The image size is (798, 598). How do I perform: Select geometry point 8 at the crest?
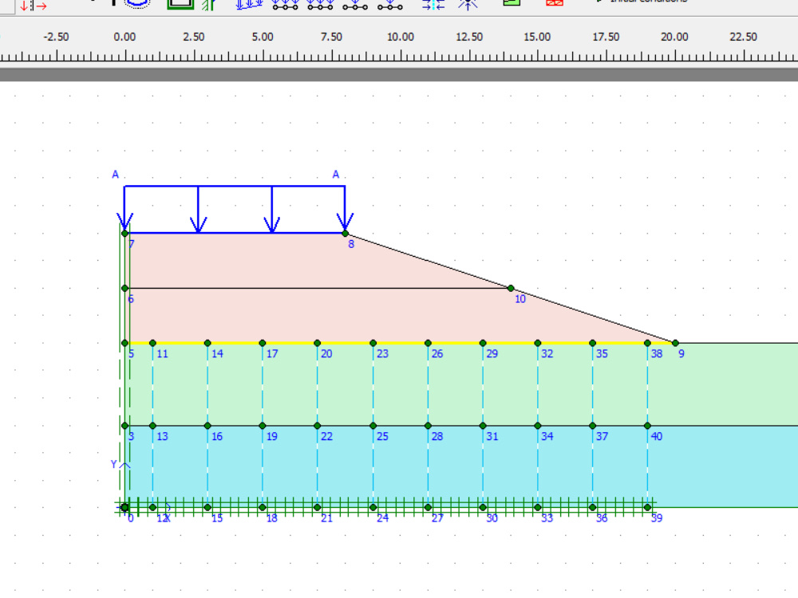click(345, 233)
